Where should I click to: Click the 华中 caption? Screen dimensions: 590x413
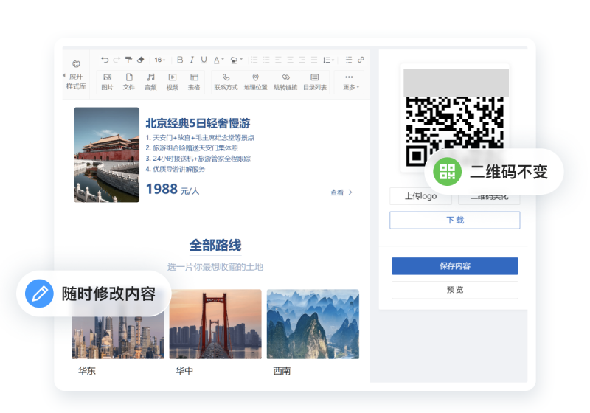tap(184, 371)
